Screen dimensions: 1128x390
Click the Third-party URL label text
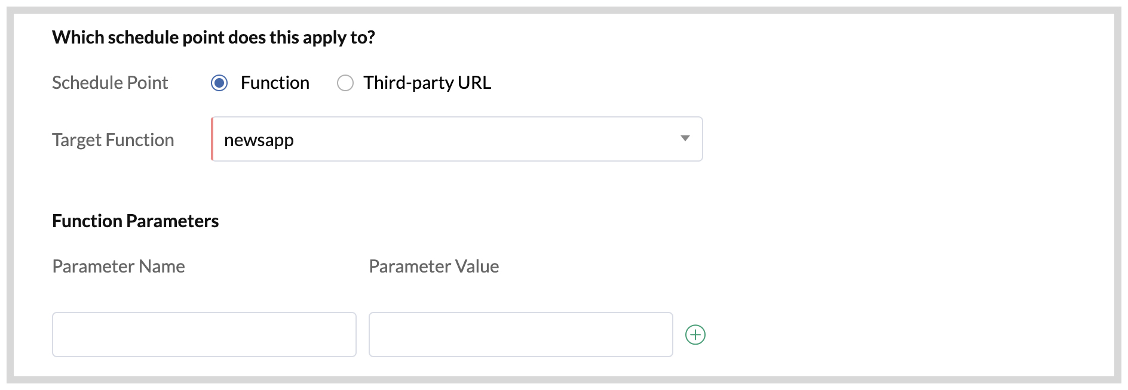coord(427,83)
